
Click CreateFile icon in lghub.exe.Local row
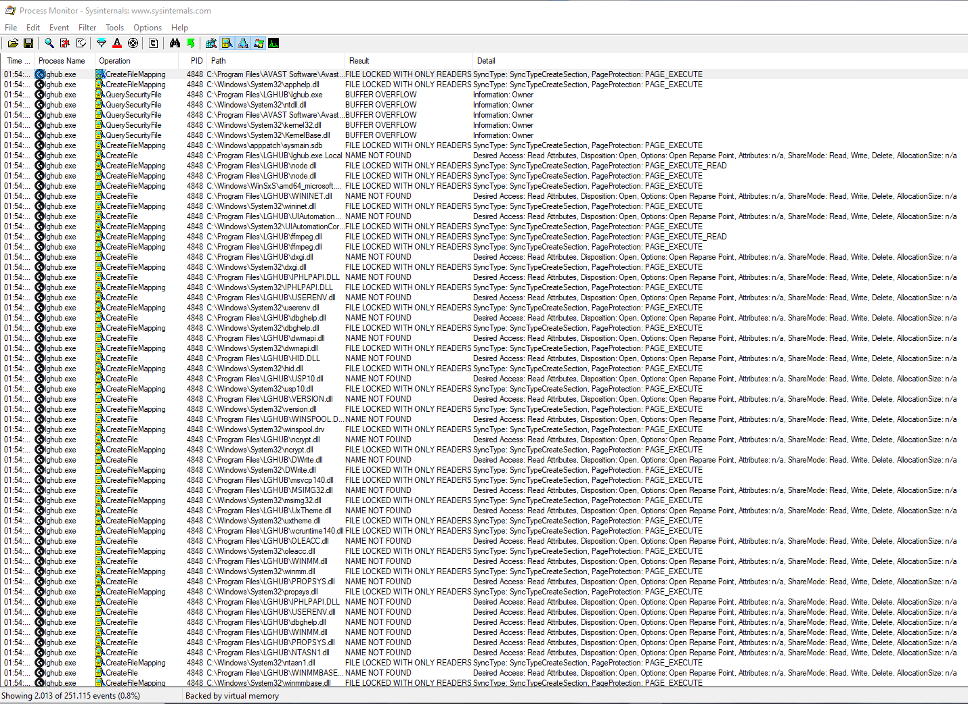click(100, 156)
